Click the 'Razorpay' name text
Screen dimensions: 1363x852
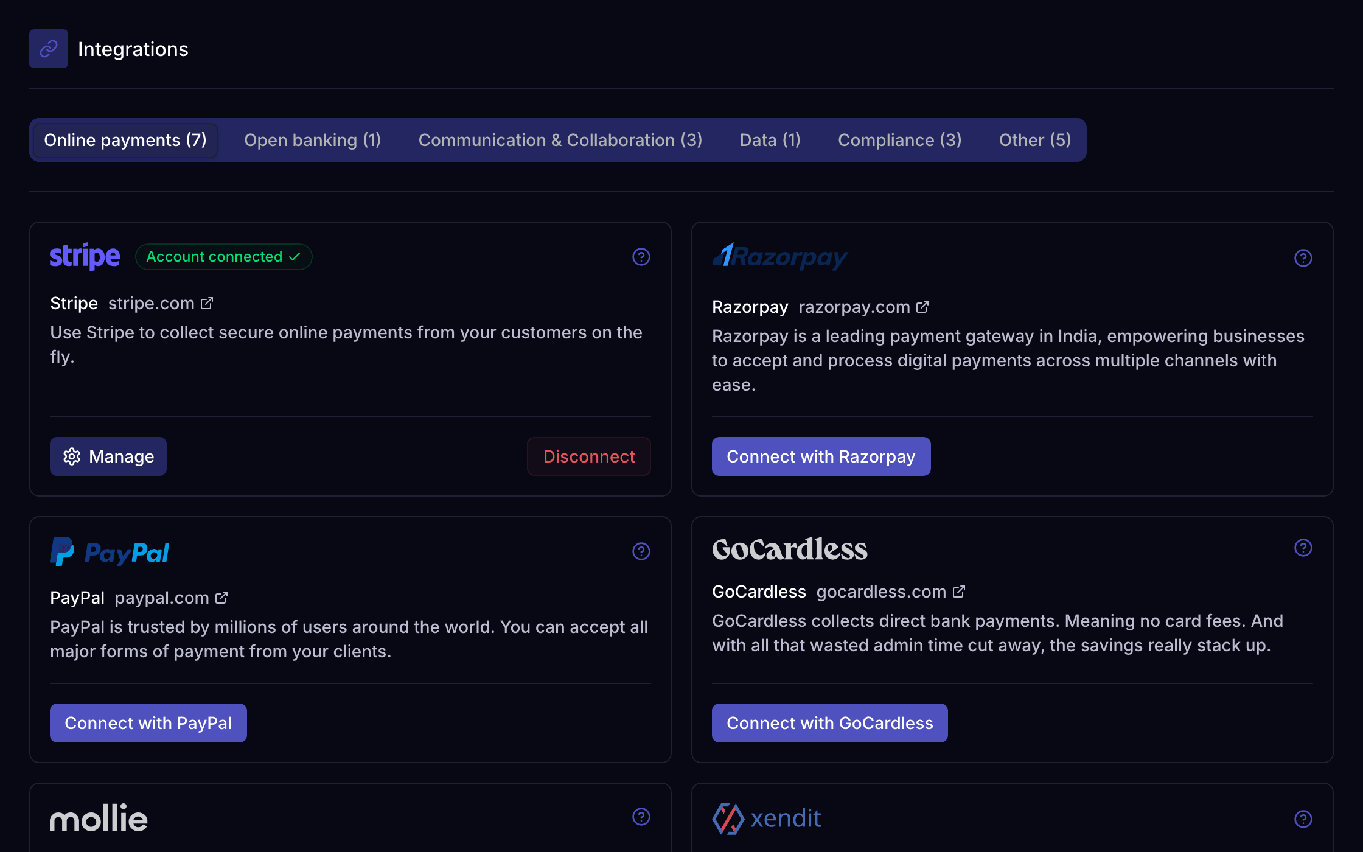pos(750,307)
